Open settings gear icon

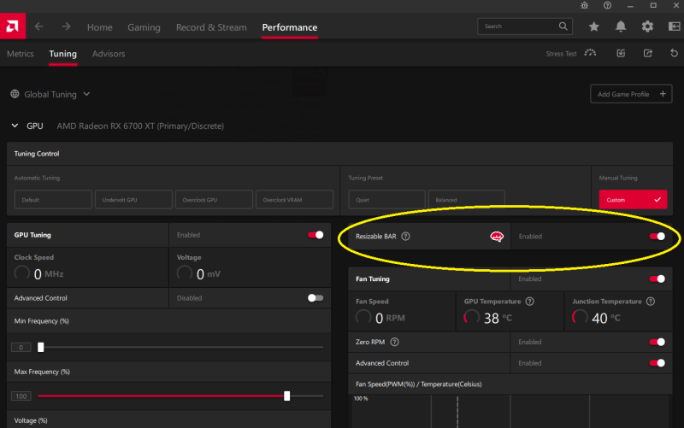pos(647,26)
